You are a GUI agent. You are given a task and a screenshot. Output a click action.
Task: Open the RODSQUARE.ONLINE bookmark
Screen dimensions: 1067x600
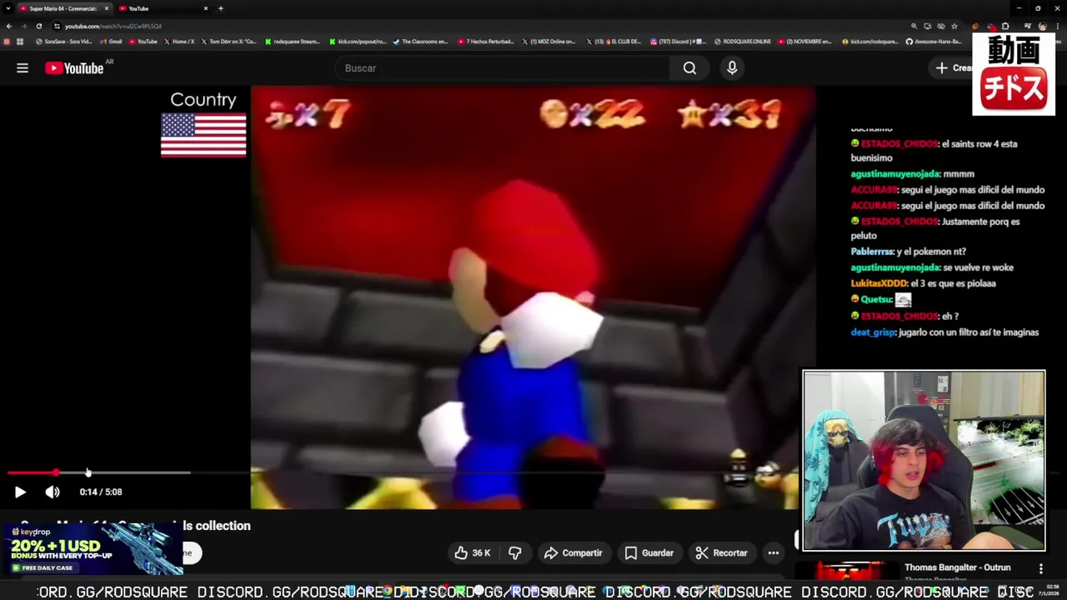(742, 41)
